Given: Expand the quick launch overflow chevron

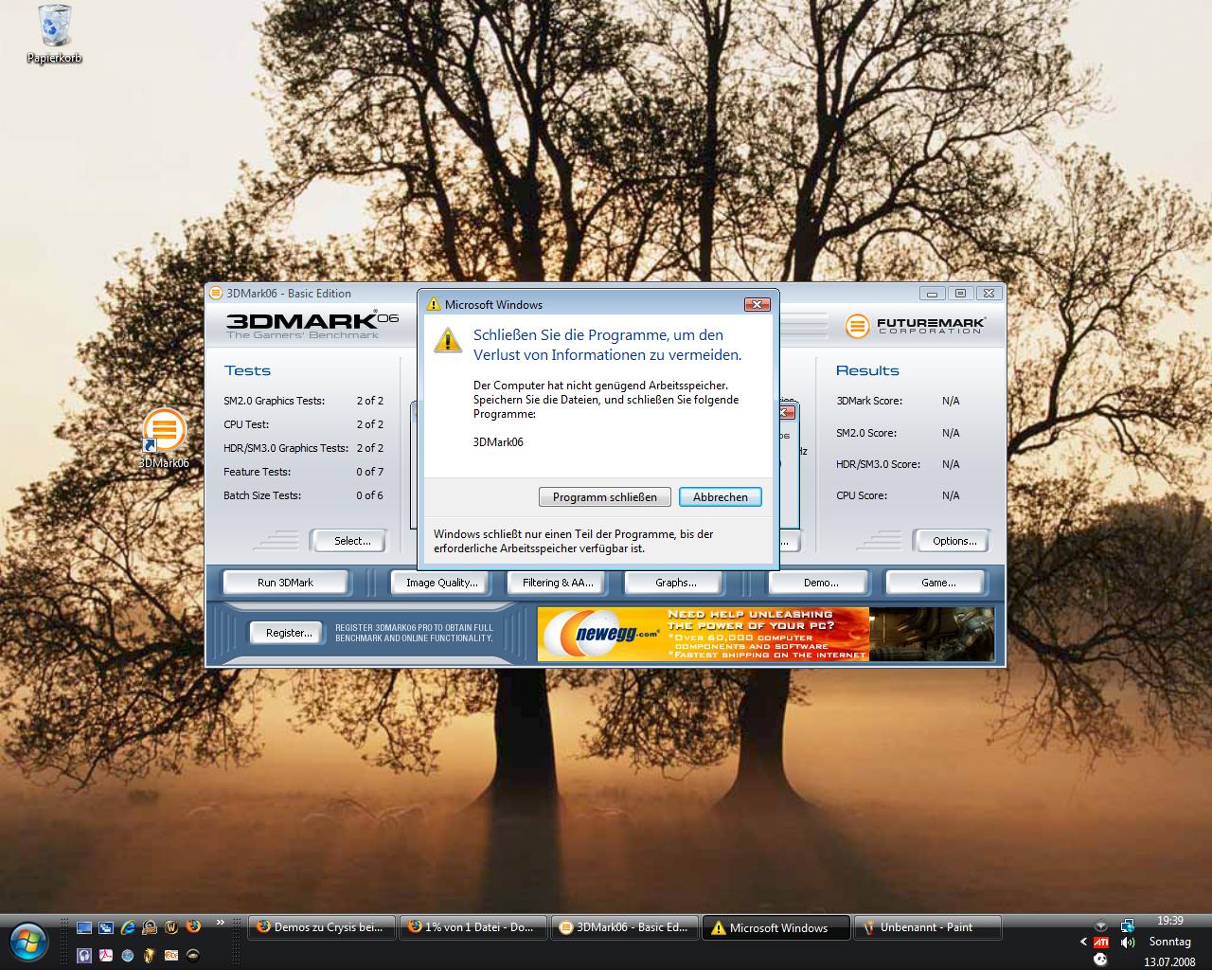Looking at the screenshot, I should pos(221,922).
